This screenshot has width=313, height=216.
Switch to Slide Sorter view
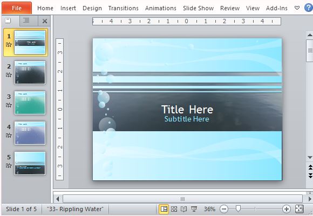click(174, 209)
